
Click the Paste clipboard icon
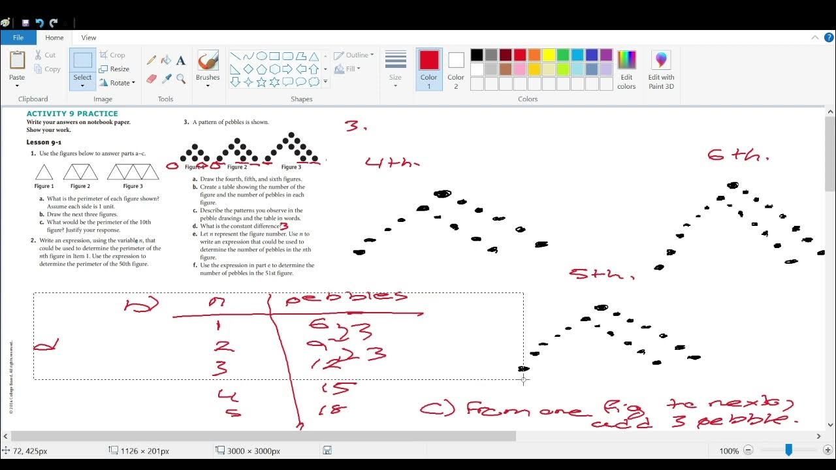click(17, 61)
